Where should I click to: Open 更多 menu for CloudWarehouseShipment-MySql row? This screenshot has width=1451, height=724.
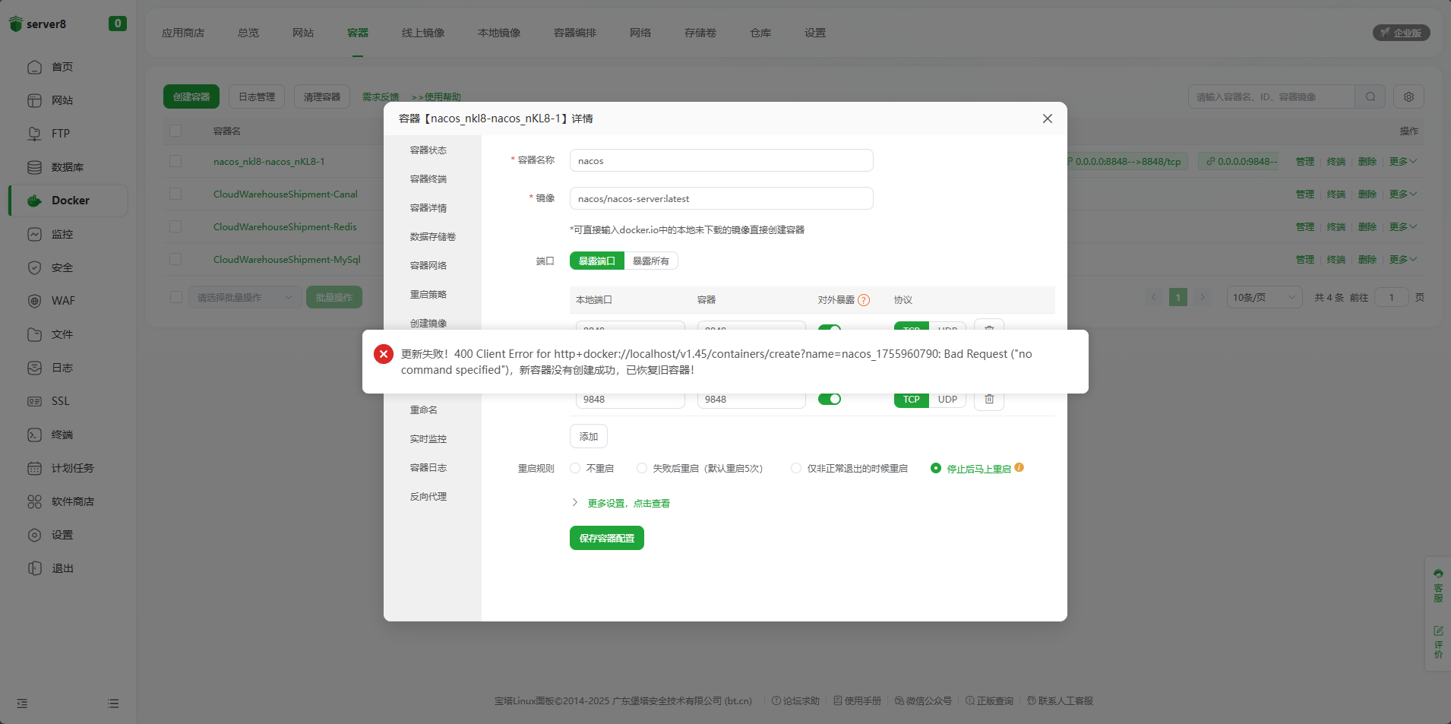(1402, 259)
